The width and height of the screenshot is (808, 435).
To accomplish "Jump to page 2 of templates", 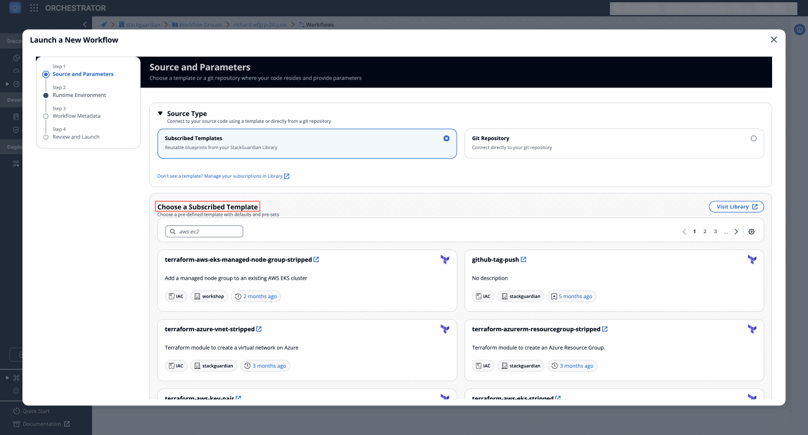I will pos(705,232).
